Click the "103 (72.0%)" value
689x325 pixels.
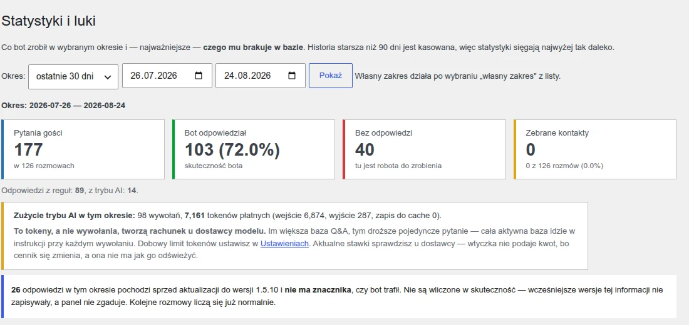[x=232, y=149]
